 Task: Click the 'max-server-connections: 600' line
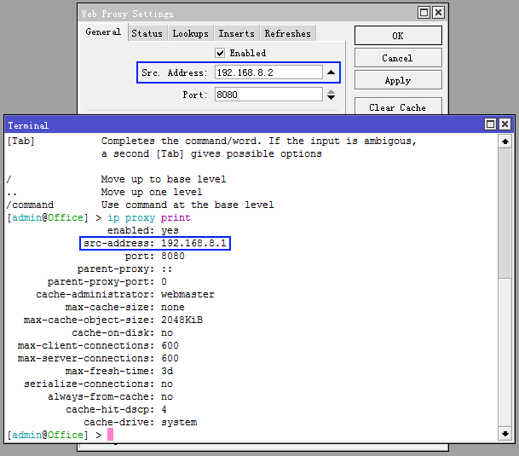[98, 358]
